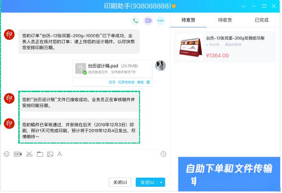Switch to the 待收货 tab
Viewport: 282px width, 193px height.
(225, 20)
